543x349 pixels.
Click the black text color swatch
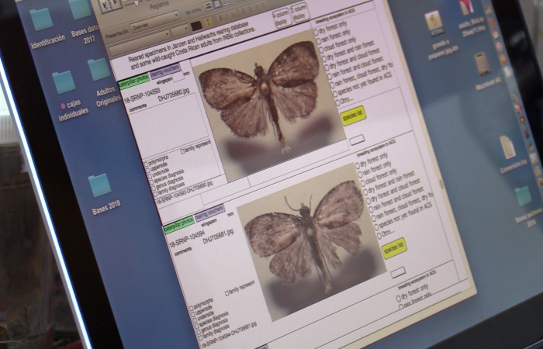pyautogui.click(x=197, y=25)
